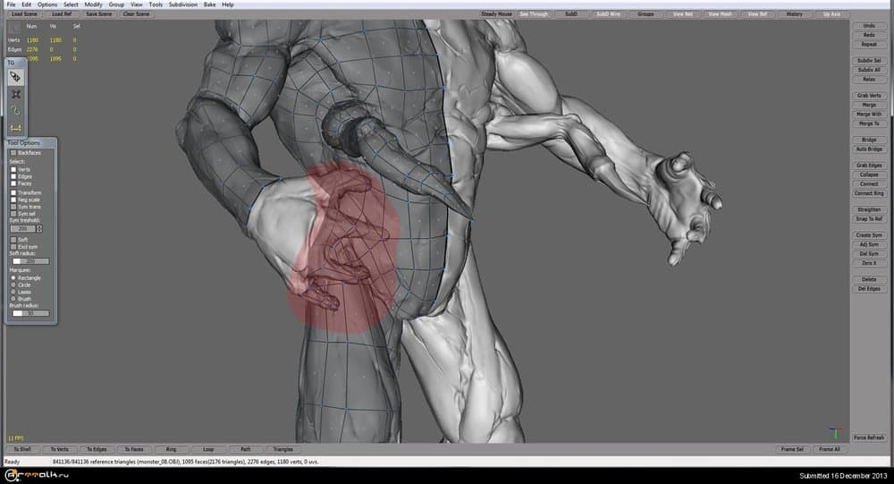Open the Modify menu
The height and width of the screenshot is (484, 894).
[x=94, y=4]
